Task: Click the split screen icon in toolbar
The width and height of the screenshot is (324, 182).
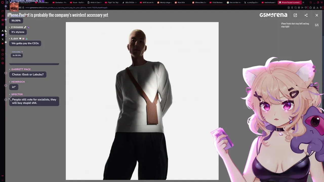Action: [289, 8]
